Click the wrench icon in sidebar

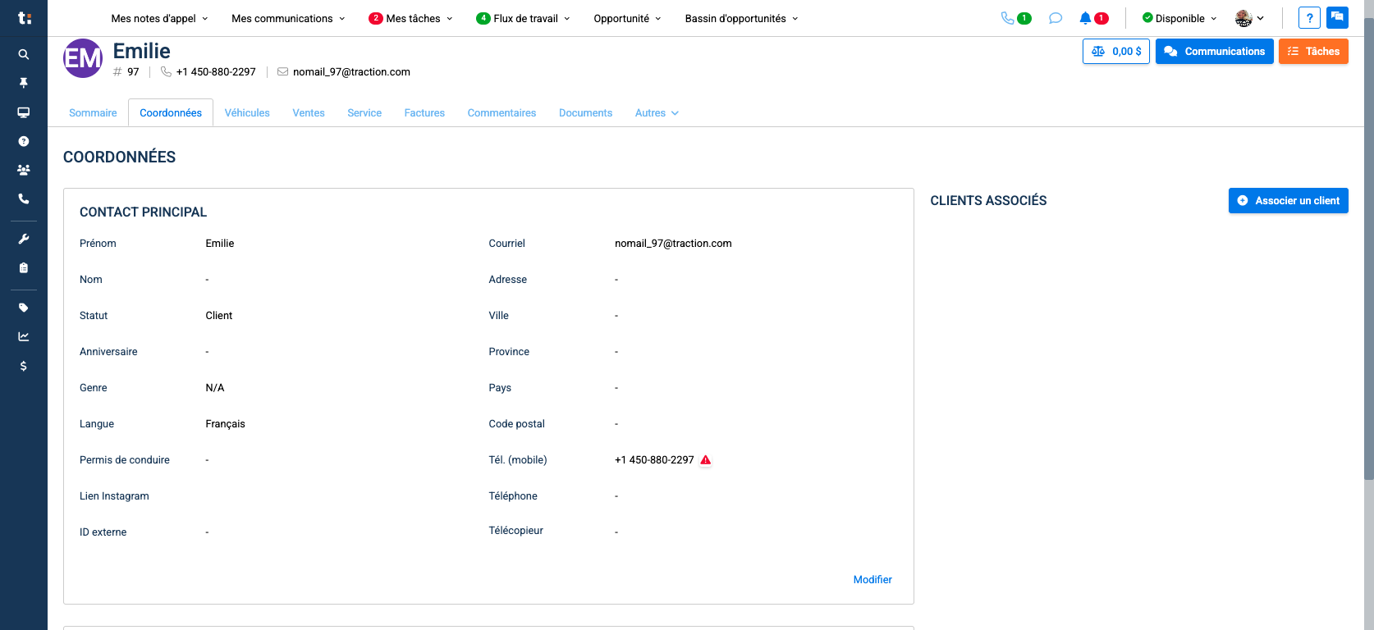point(24,239)
